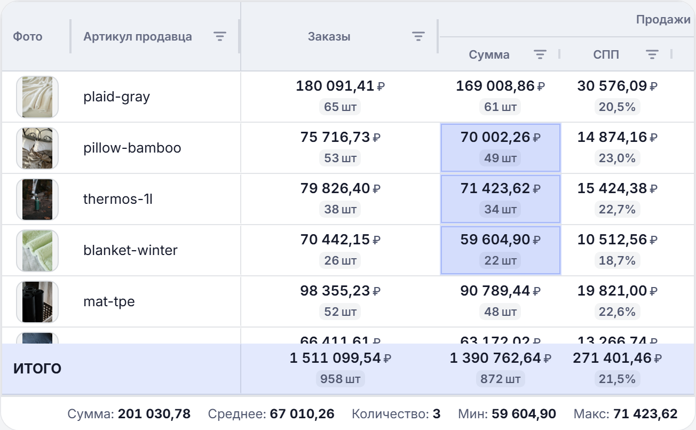Select СПП cell 14 874,16 ₽
Image resolution: width=696 pixels, height=430 pixels.
617,148
